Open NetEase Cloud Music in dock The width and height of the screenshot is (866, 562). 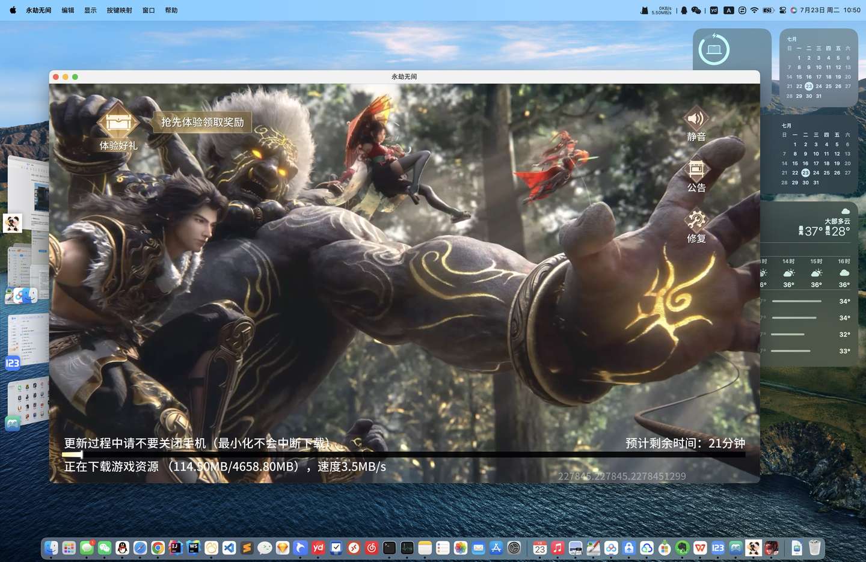point(372,548)
